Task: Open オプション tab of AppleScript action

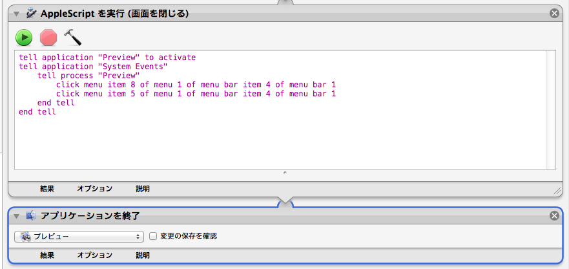Action: coord(95,189)
